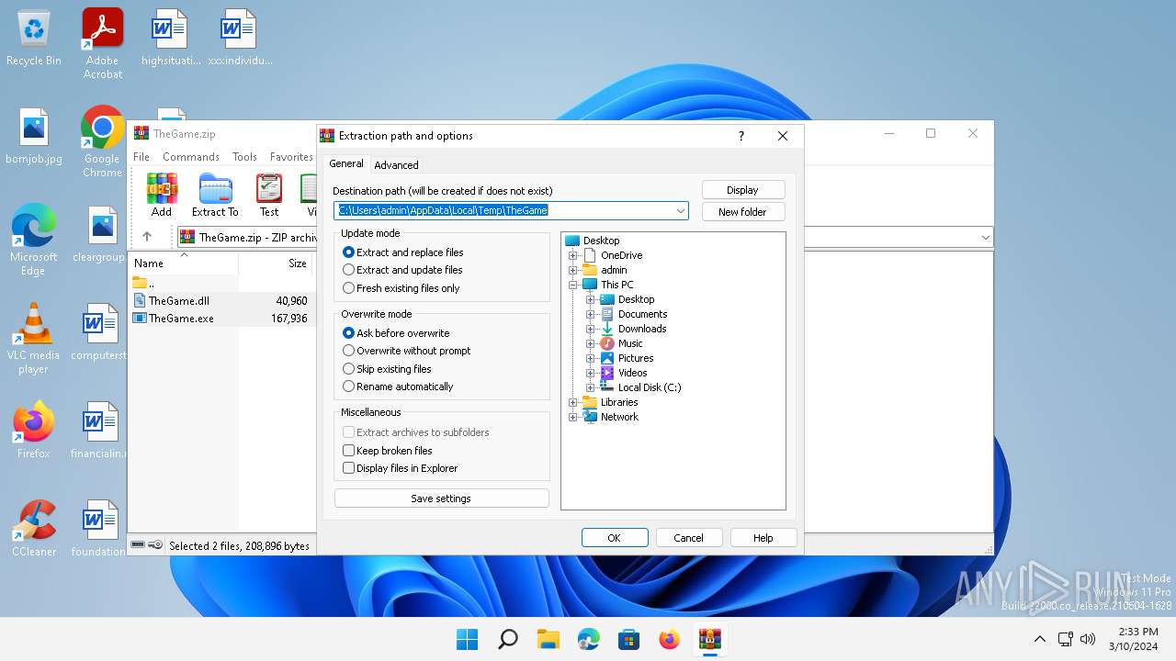Open Recycle Bin on desktop
Screen dimensions: 1176x661
(34, 39)
